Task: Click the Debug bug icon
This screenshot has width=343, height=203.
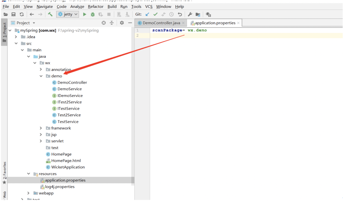Action: [x=93, y=14]
